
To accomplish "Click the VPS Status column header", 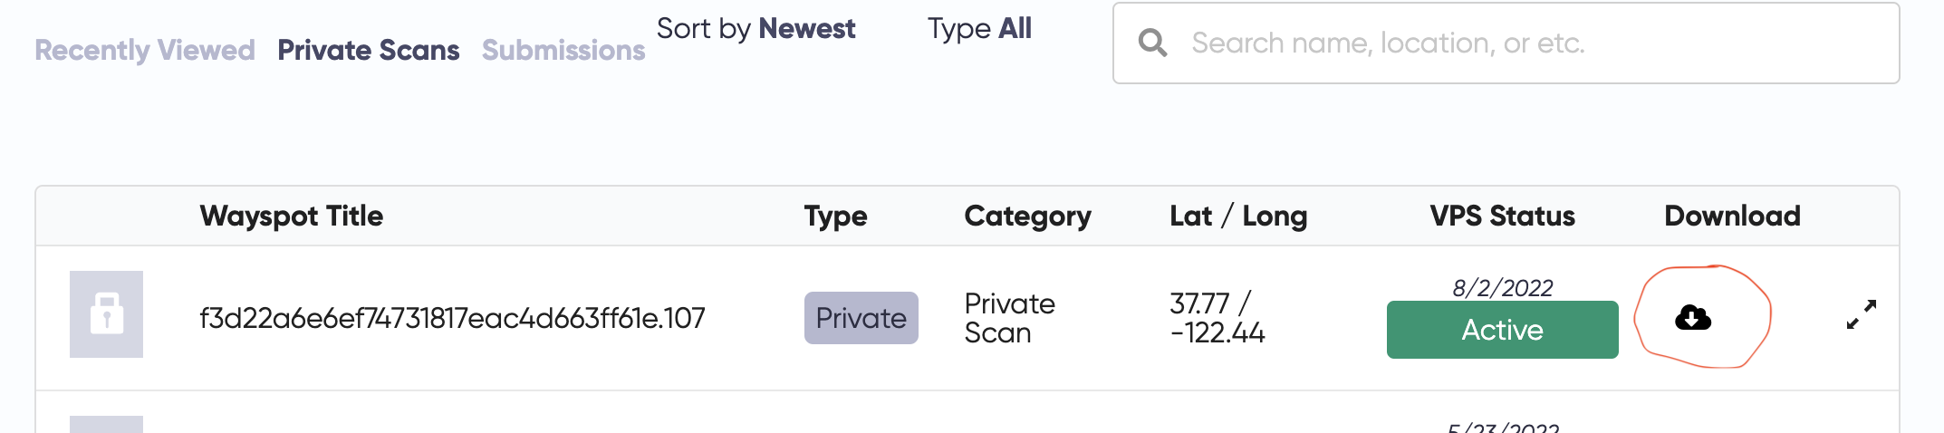I will (1502, 216).
